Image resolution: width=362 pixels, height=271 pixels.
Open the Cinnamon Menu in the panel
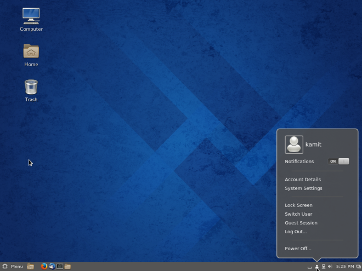tap(13, 267)
